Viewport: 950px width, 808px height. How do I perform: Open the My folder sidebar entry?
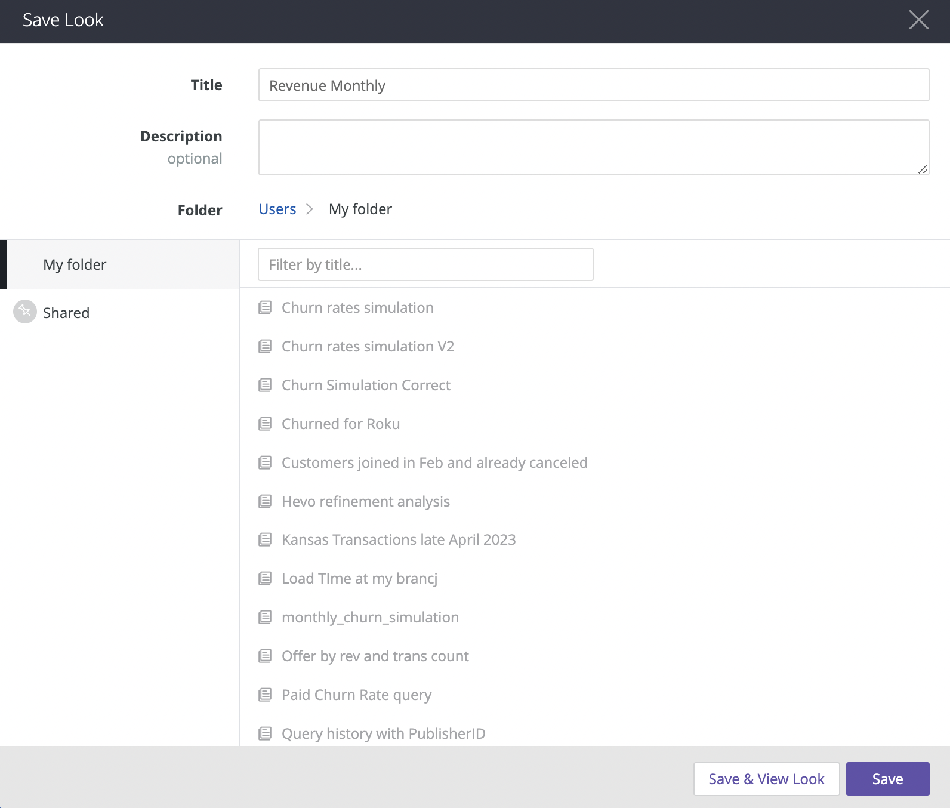119,264
